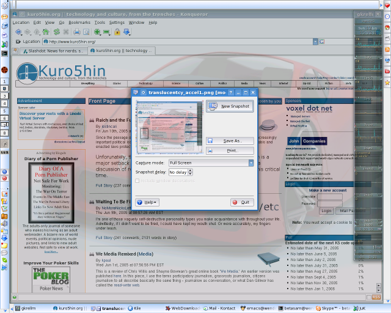The image size is (391, 313).
Task: Switch to virtual desktop 1 in the pager
Action: (x=4, y=81)
